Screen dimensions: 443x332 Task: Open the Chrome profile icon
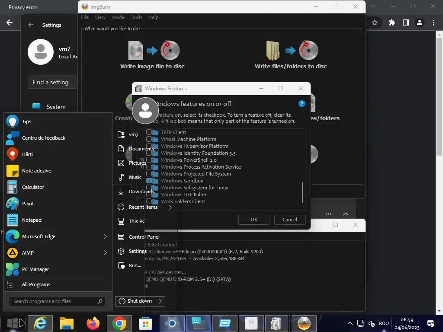420,22
